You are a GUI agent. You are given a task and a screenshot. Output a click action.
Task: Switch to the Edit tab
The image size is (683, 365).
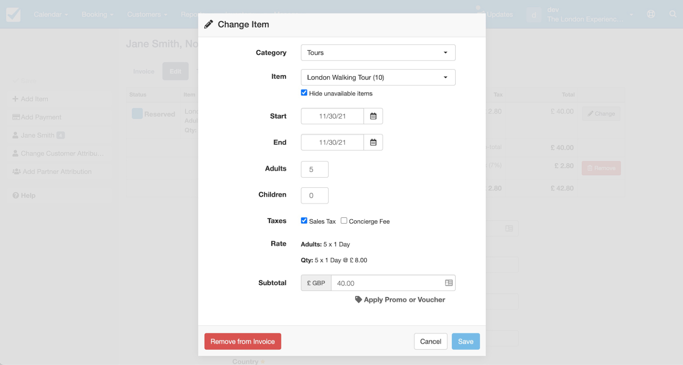(x=175, y=71)
